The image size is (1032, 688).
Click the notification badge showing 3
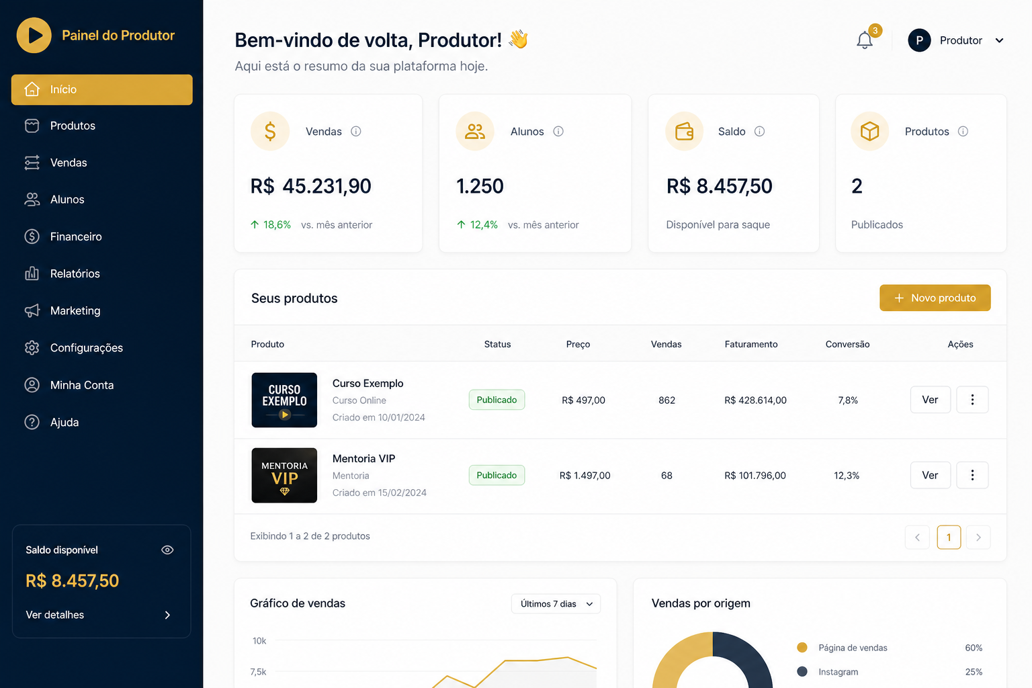coord(875,30)
